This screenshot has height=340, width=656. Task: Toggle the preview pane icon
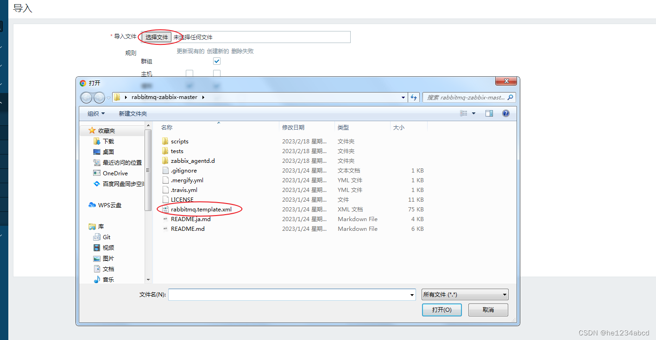click(x=489, y=113)
